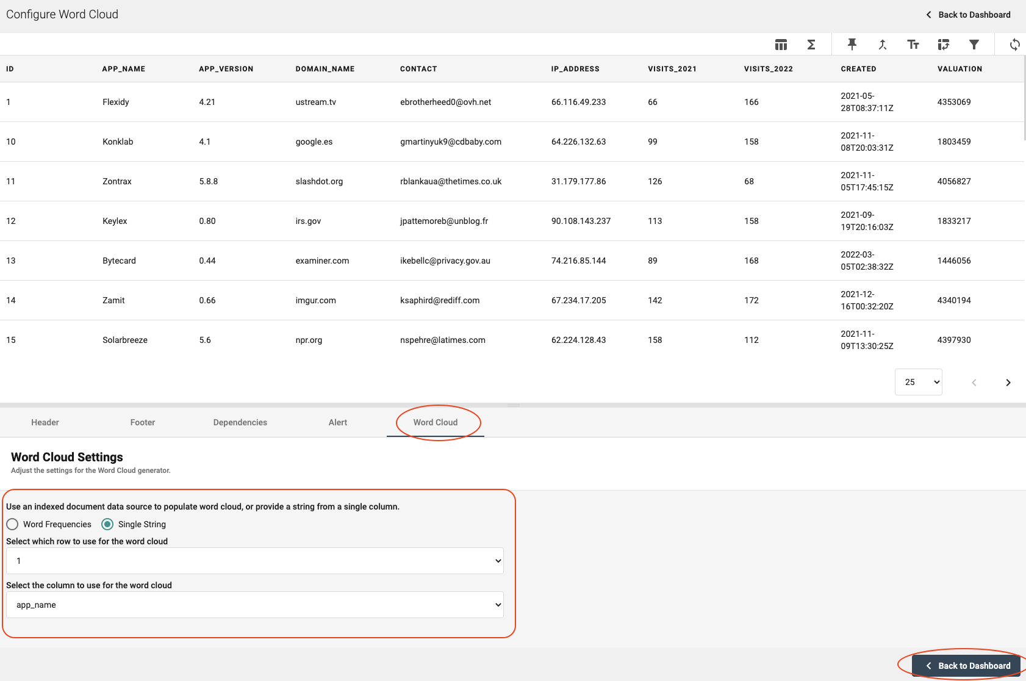The height and width of the screenshot is (681, 1026).
Task: Click Back to Dashboard link at top
Action: pos(968,15)
